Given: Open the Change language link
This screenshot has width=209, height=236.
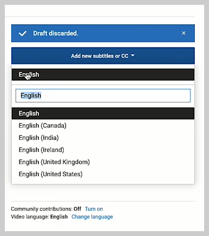Looking at the screenshot, I should coord(92,217).
